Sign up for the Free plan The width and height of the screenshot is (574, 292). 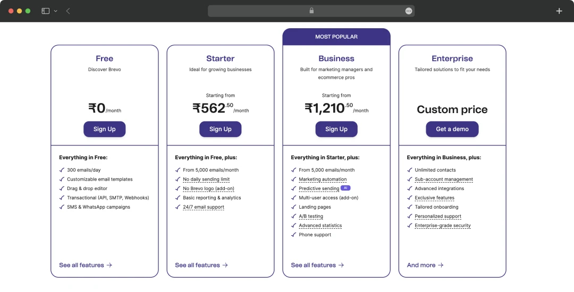tap(104, 129)
